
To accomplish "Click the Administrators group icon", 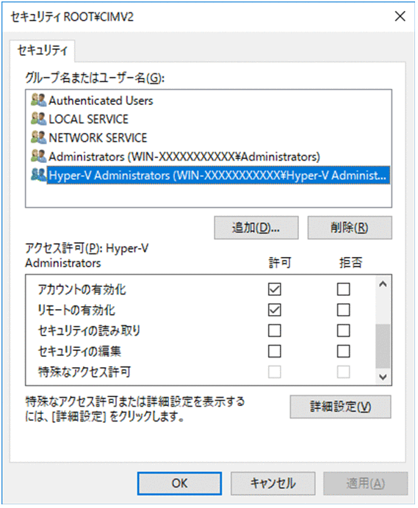I will coord(39,156).
